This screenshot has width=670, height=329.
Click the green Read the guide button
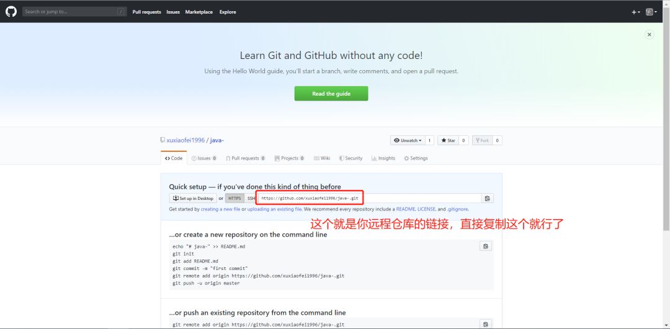click(x=331, y=94)
